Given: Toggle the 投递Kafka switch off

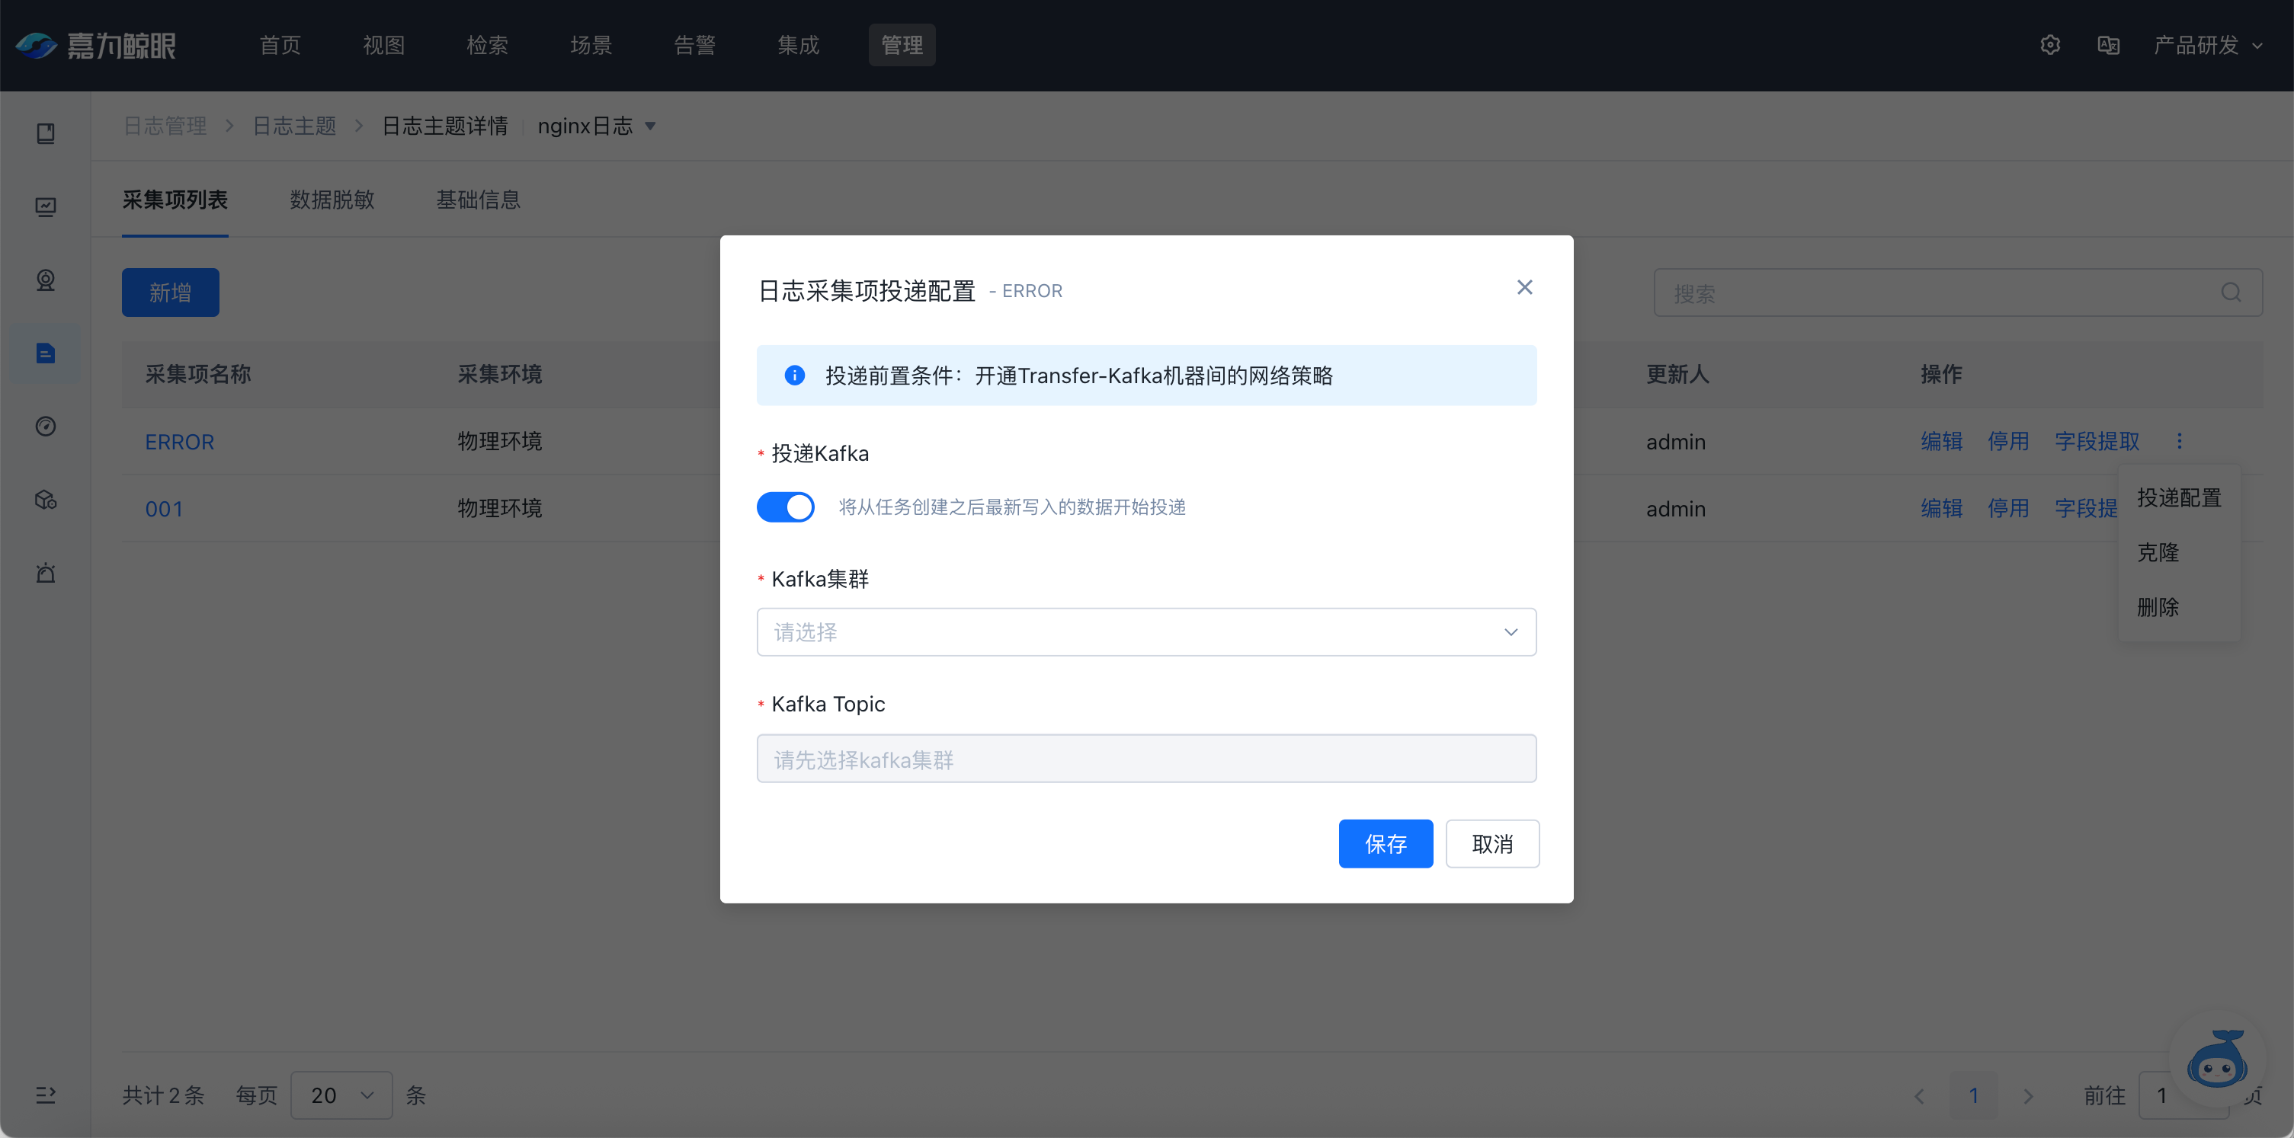Looking at the screenshot, I should 786,507.
